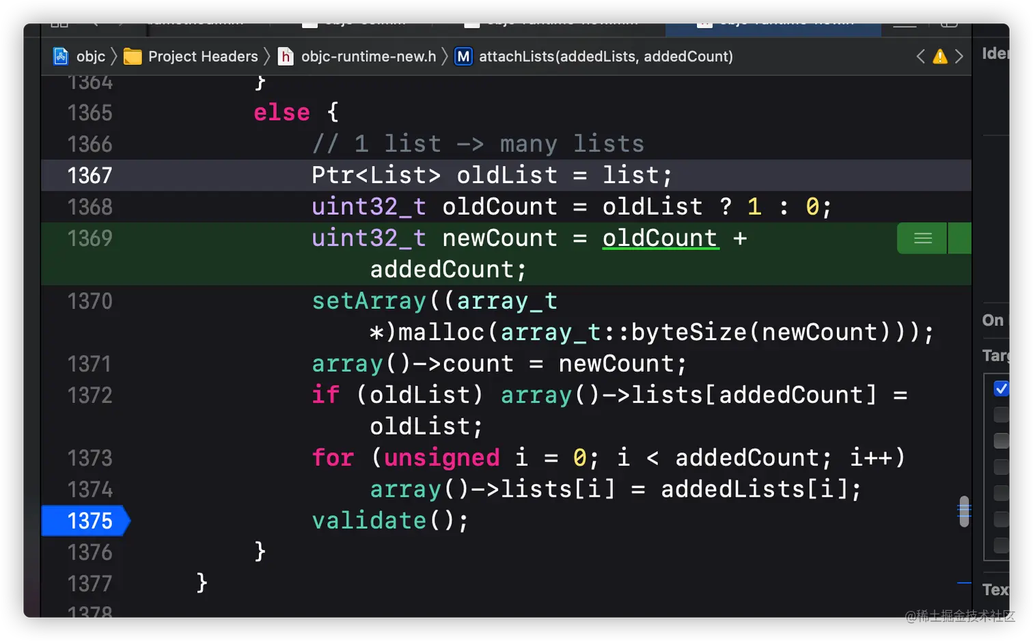The height and width of the screenshot is (641, 1033).
Task: Click line number 1371 in the gutter
Action: point(89,364)
